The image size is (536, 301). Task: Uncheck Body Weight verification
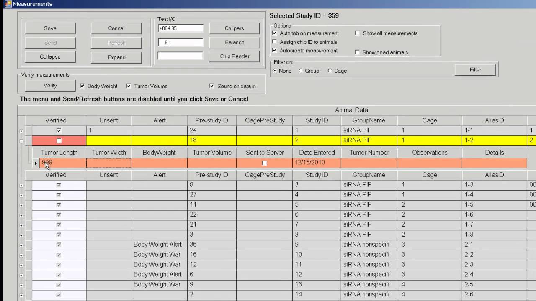point(82,86)
